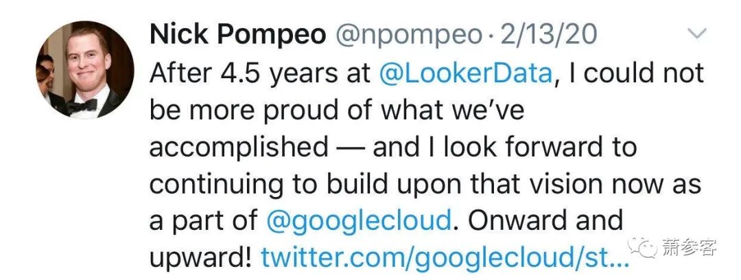741x280 pixels.
Task: Click the words "vision now as"
Action: [x=602, y=184]
